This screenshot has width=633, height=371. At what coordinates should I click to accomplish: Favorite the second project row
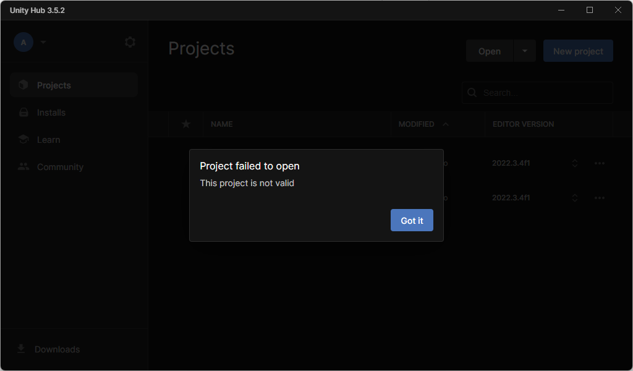(x=185, y=198)
